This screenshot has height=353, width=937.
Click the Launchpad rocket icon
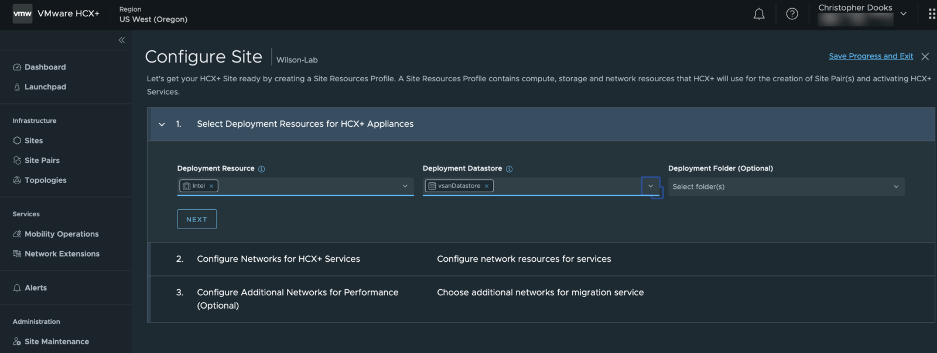17,87
